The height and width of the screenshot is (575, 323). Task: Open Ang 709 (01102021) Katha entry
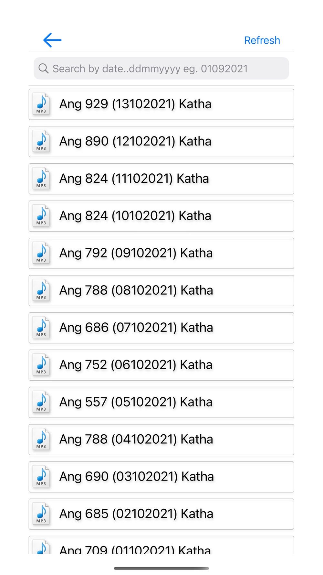[x=161, y=545]
